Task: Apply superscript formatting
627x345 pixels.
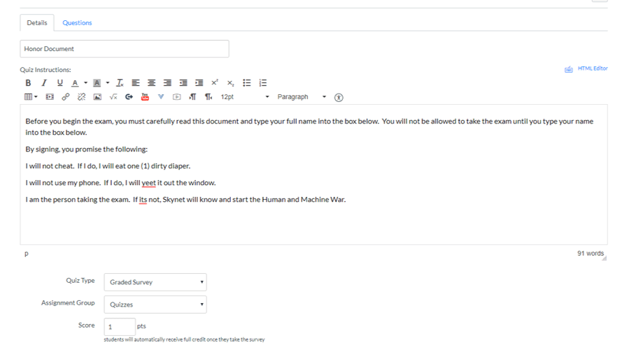Action: [x=214, y=83]
